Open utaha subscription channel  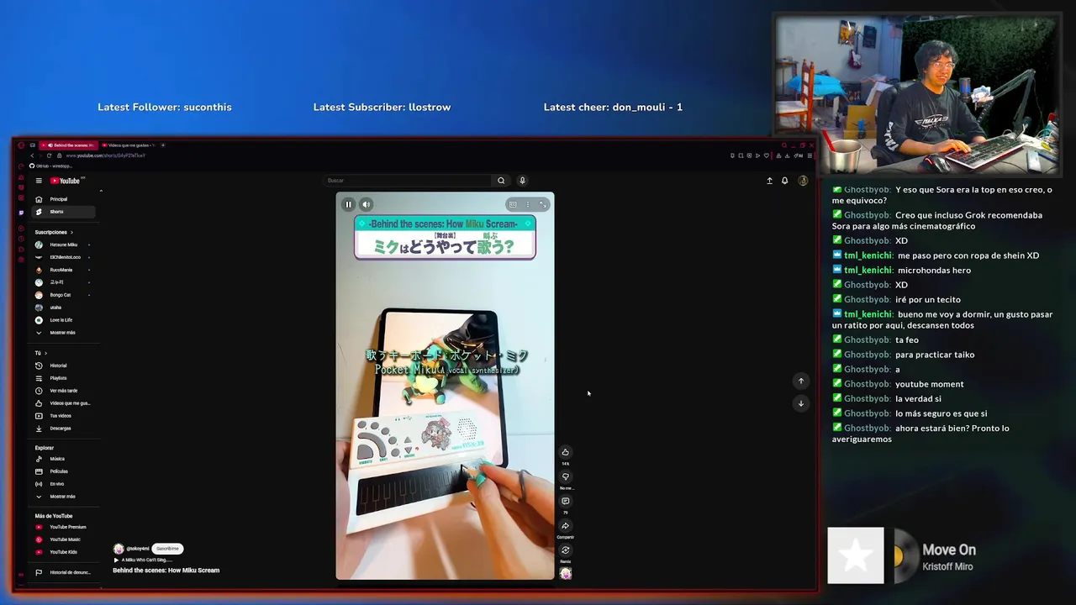(x=64, y=308)
